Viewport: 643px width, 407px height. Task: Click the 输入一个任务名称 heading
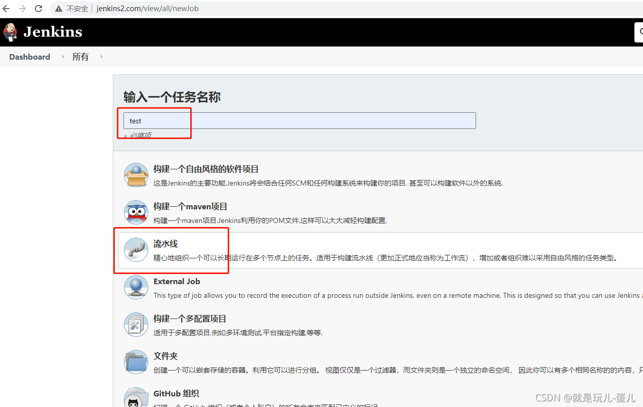tap(172, 97)
